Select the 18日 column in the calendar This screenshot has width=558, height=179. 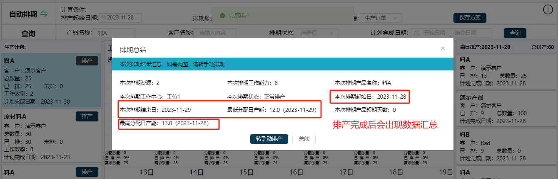click(x=392, y=172)
